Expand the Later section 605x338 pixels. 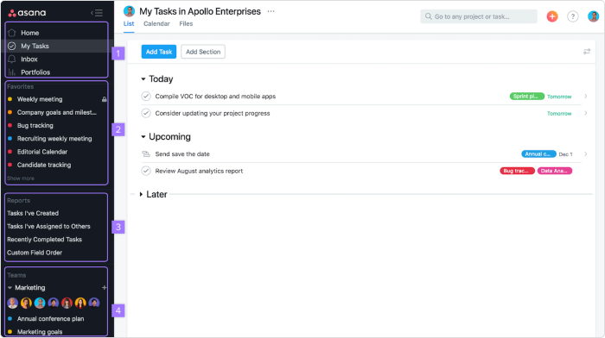click(141, 194)
